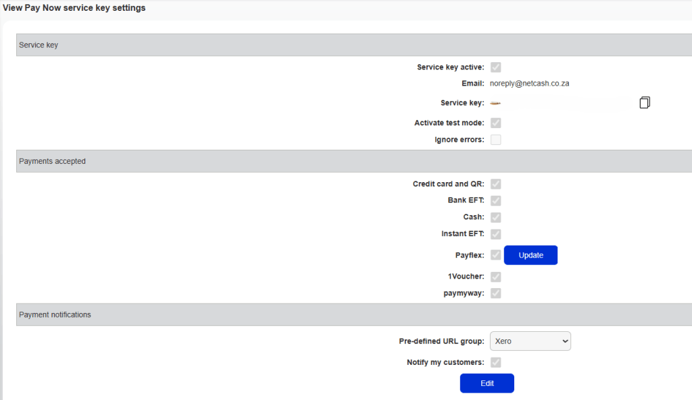Click the Payments accepted section header
This screenshot has width=692, height=400.
(52, 161)
